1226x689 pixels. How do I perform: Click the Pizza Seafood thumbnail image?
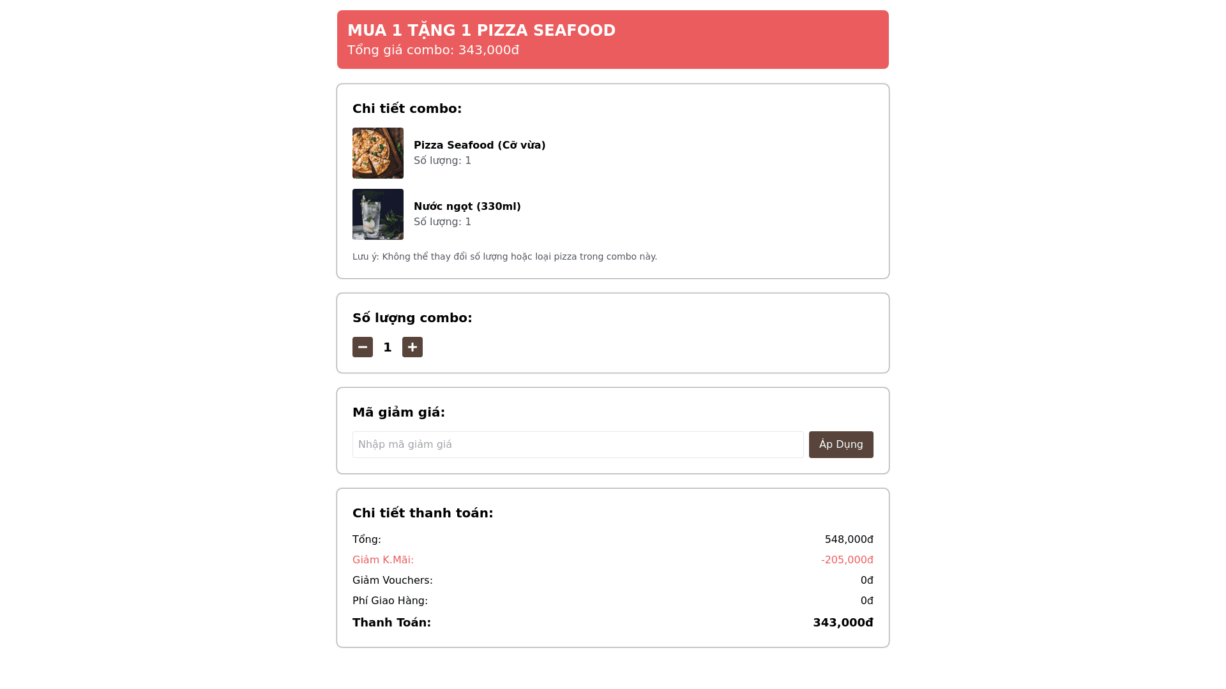tap(378, 153)
